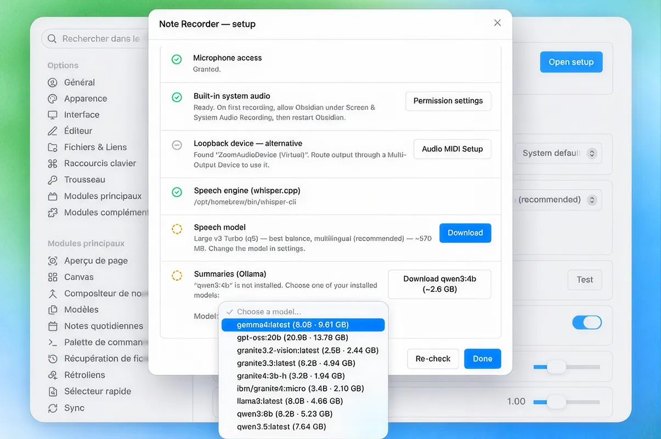Screen dimensions: 661x439
Task: Click the Open setup button
Action: click(571, 62)
